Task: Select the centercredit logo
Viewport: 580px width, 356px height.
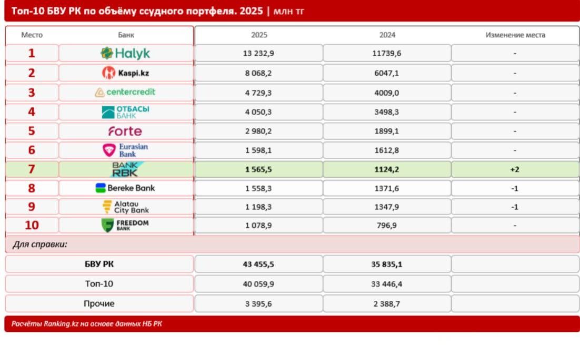Action: click(125, 92)
